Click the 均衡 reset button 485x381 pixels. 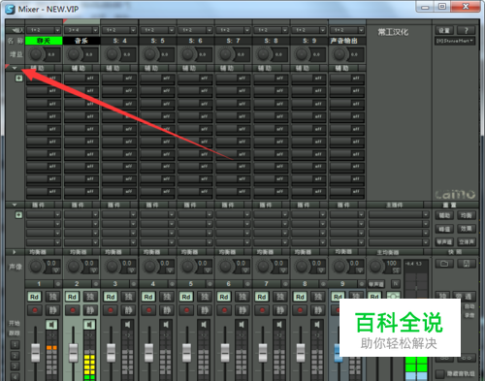click(467, 215)
